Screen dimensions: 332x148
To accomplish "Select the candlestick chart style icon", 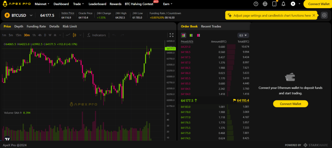I will (x=75, y=35).
